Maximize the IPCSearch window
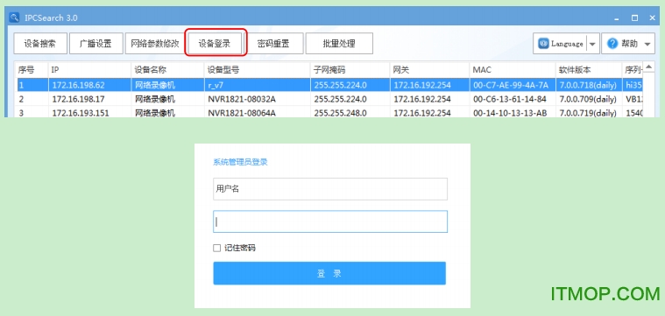665x316 pixels. tap(635, 18)
